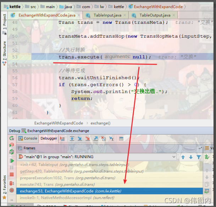Open the thread selector dropdown

[97, 157]
